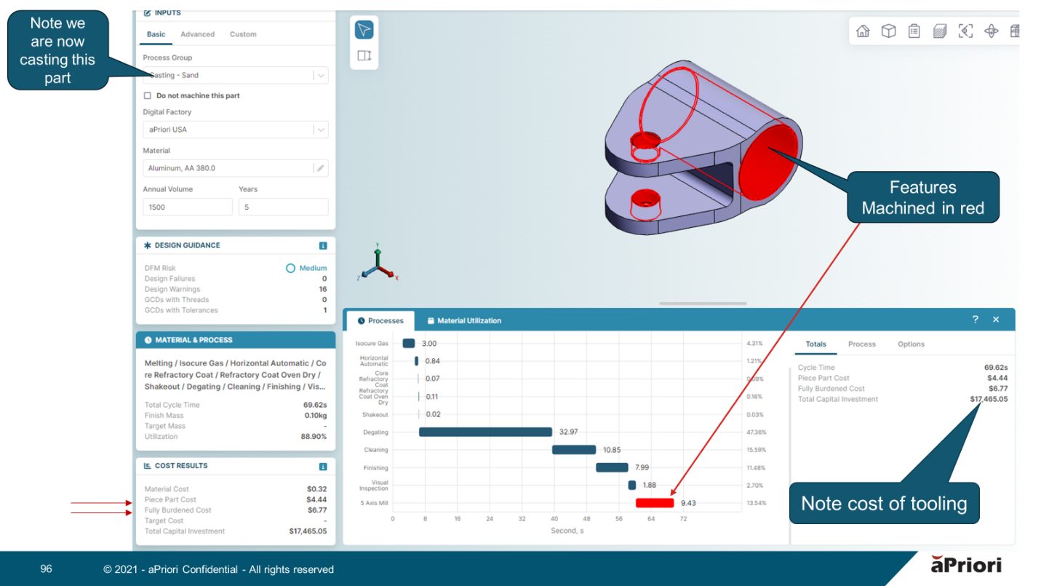Open the Cost Results info icon
1041x586 pixels.
tap(323, 467)
